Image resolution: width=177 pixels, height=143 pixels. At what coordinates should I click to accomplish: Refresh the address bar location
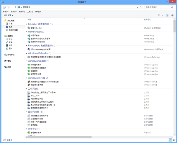(140, 7)
